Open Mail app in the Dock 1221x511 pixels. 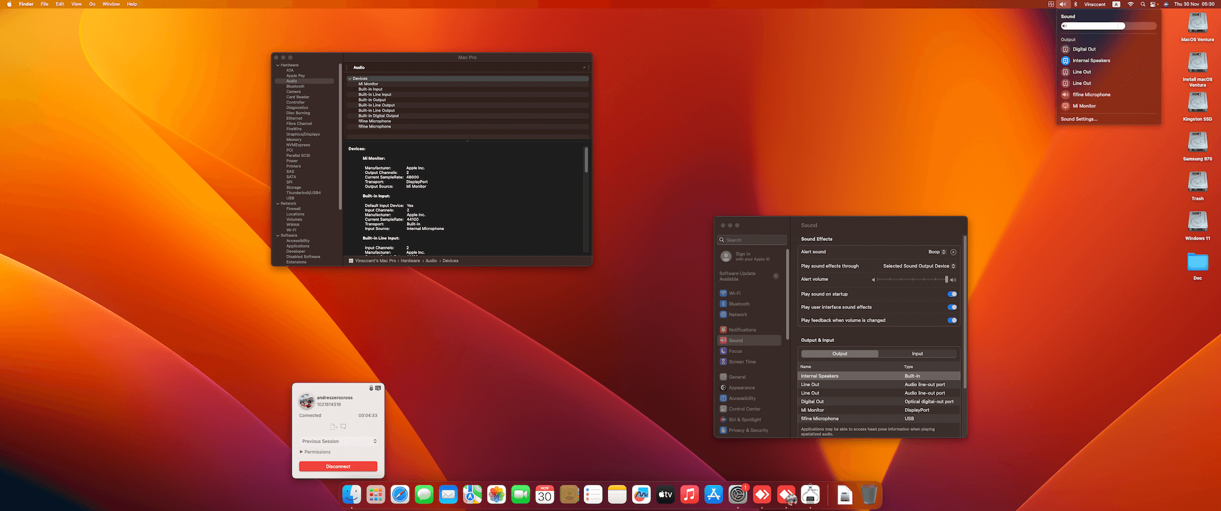[448, 494]
